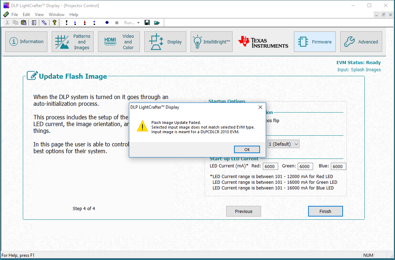Screen dimensions: 395x260
Task: Click the 'EVM Status: Ready' text
Action: pyautogui.click(x=358, y=63)
